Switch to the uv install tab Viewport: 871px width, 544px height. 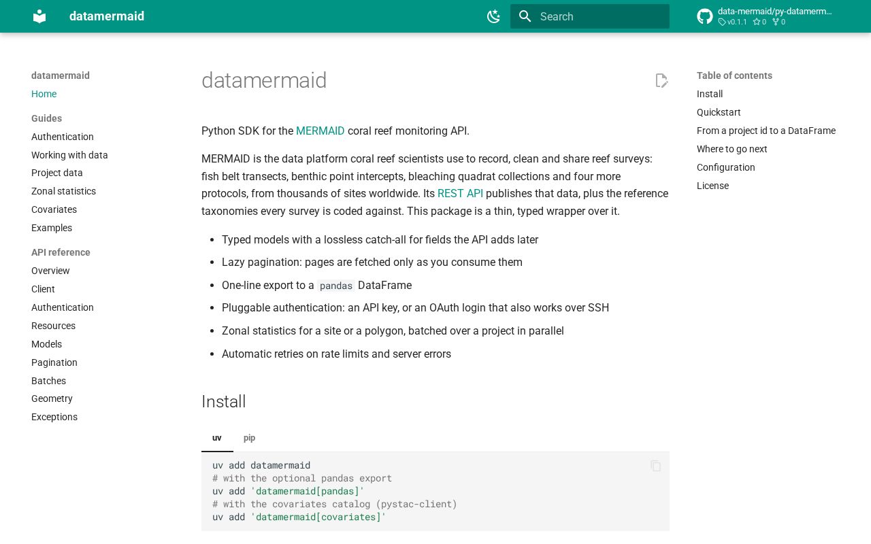(x=217, y=438)
